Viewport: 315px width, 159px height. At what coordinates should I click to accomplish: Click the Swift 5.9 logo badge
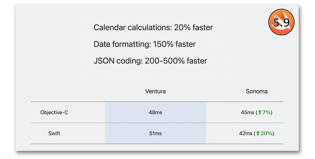281,22
